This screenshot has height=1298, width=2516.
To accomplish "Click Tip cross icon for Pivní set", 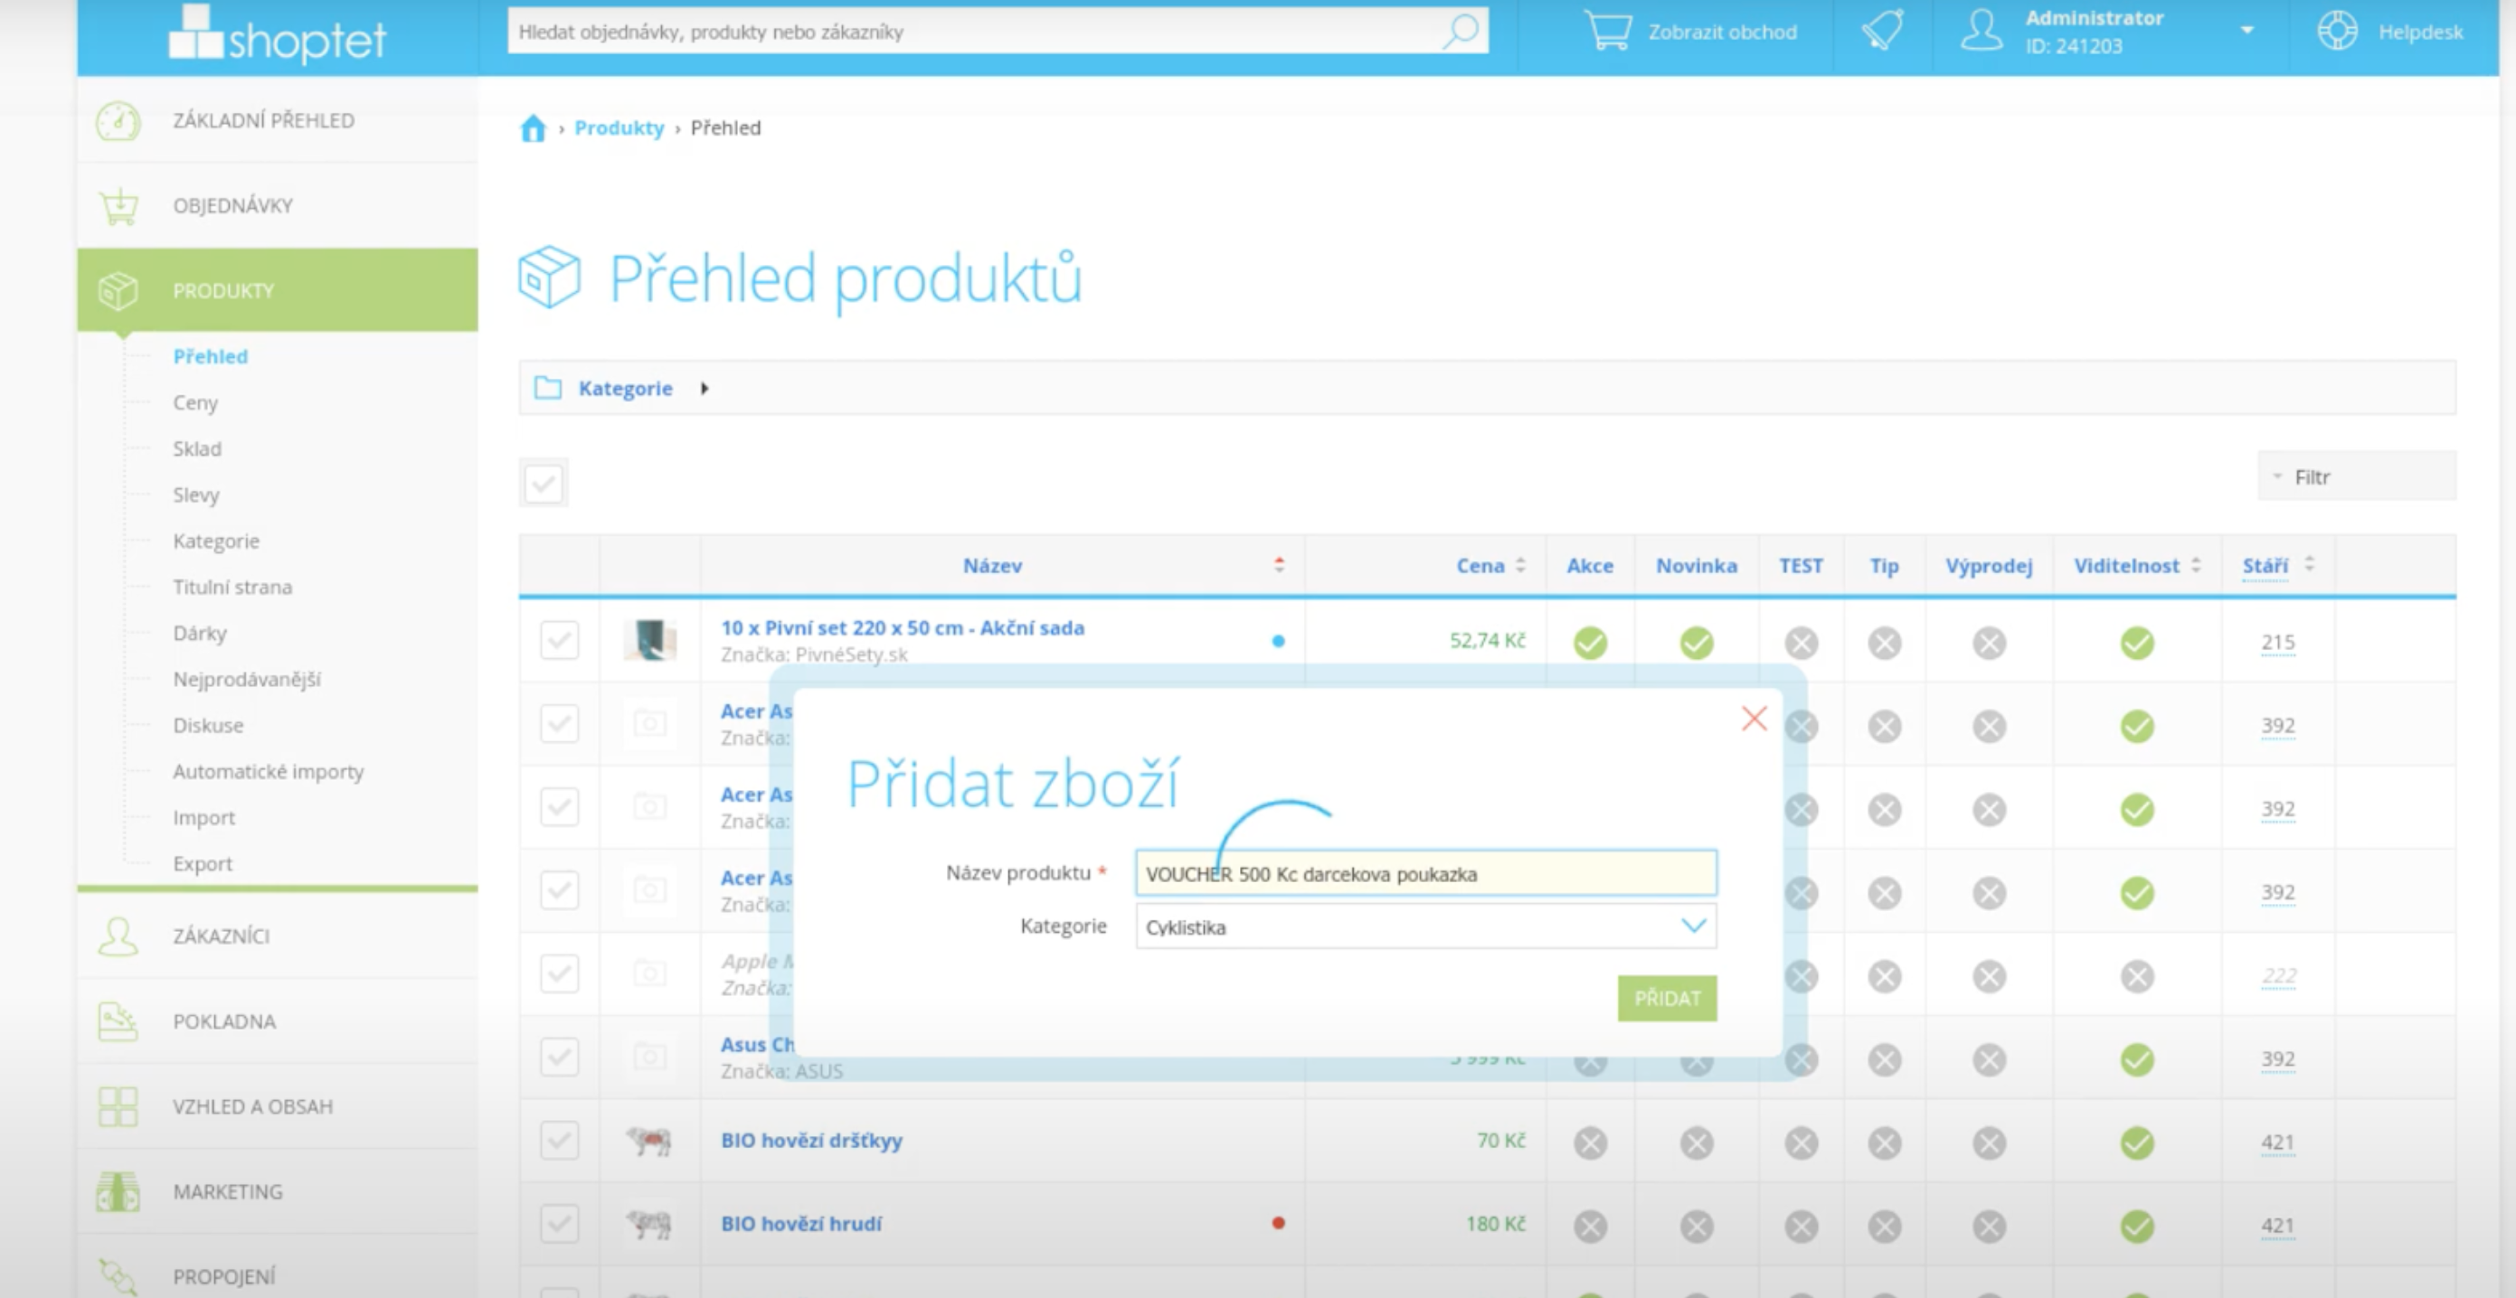I will click(1885, 642).
